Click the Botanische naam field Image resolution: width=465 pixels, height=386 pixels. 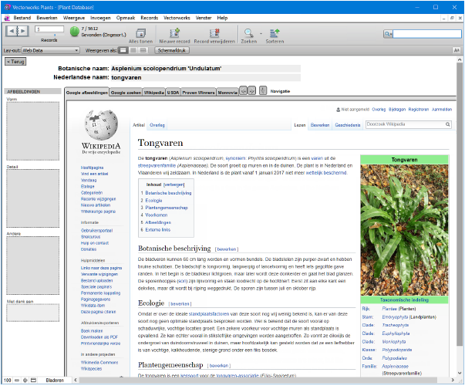pyautogui.click(x=206, y=69)
